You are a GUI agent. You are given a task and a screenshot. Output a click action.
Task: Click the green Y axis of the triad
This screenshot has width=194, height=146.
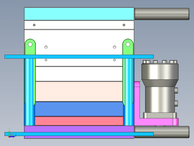9,134
